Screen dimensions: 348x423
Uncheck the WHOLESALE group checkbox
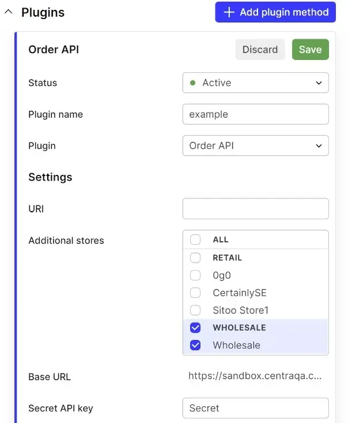tap(195, 328)
